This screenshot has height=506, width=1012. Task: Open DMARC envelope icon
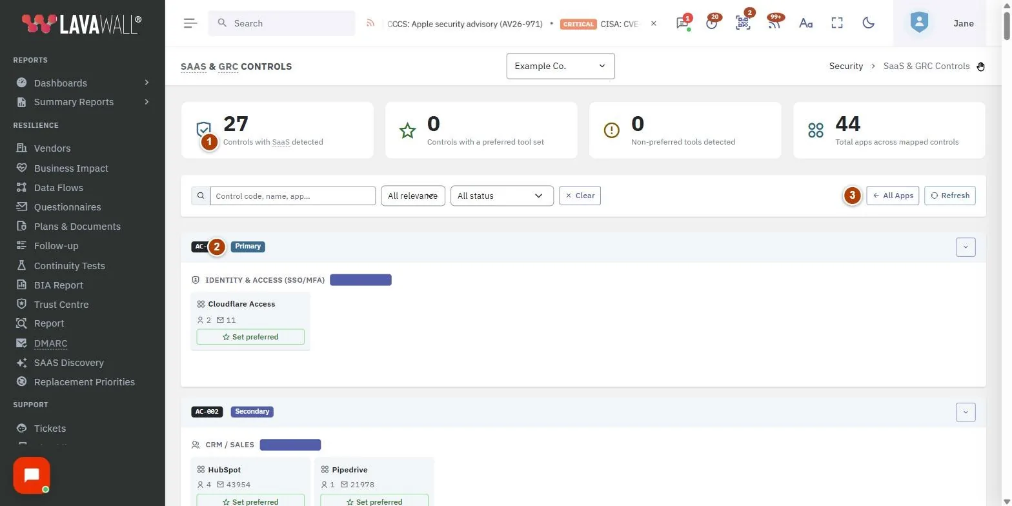[21, 343]
